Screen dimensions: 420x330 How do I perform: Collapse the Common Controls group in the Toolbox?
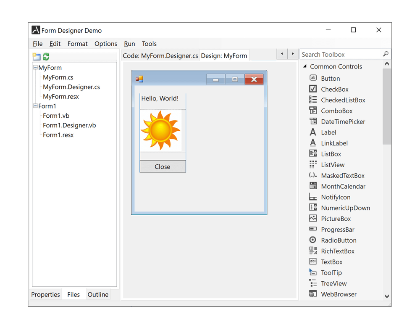[x=304, y=66]
